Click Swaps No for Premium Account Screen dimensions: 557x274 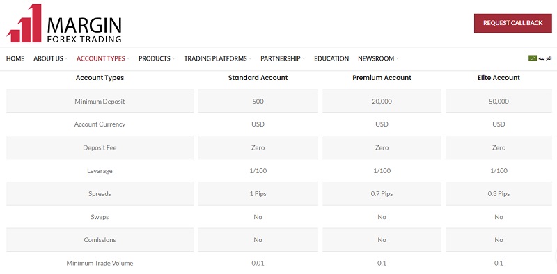click(x=382, y=217)
